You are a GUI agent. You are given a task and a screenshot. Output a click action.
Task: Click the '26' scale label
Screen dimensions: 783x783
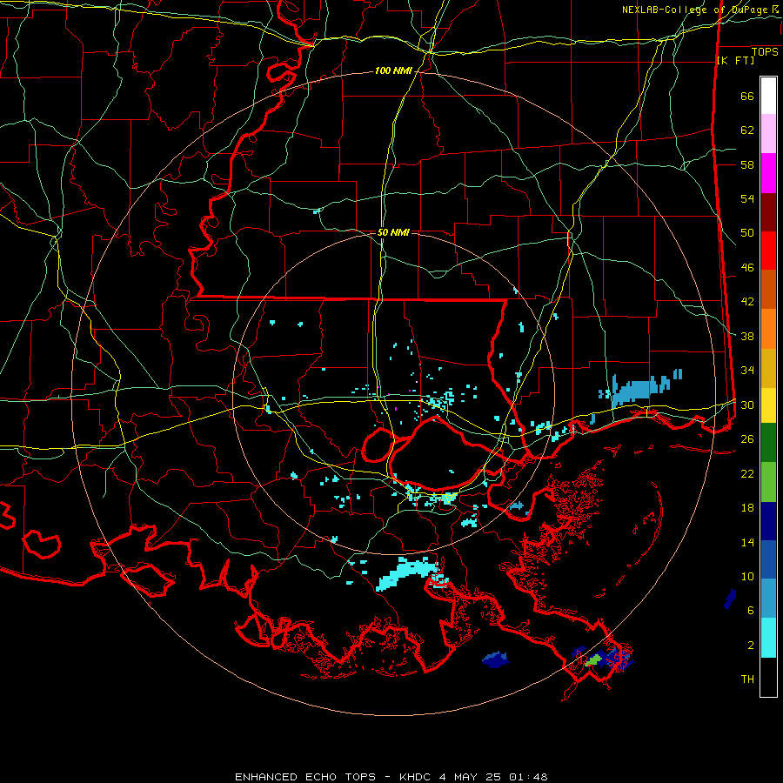click(747, 439)
